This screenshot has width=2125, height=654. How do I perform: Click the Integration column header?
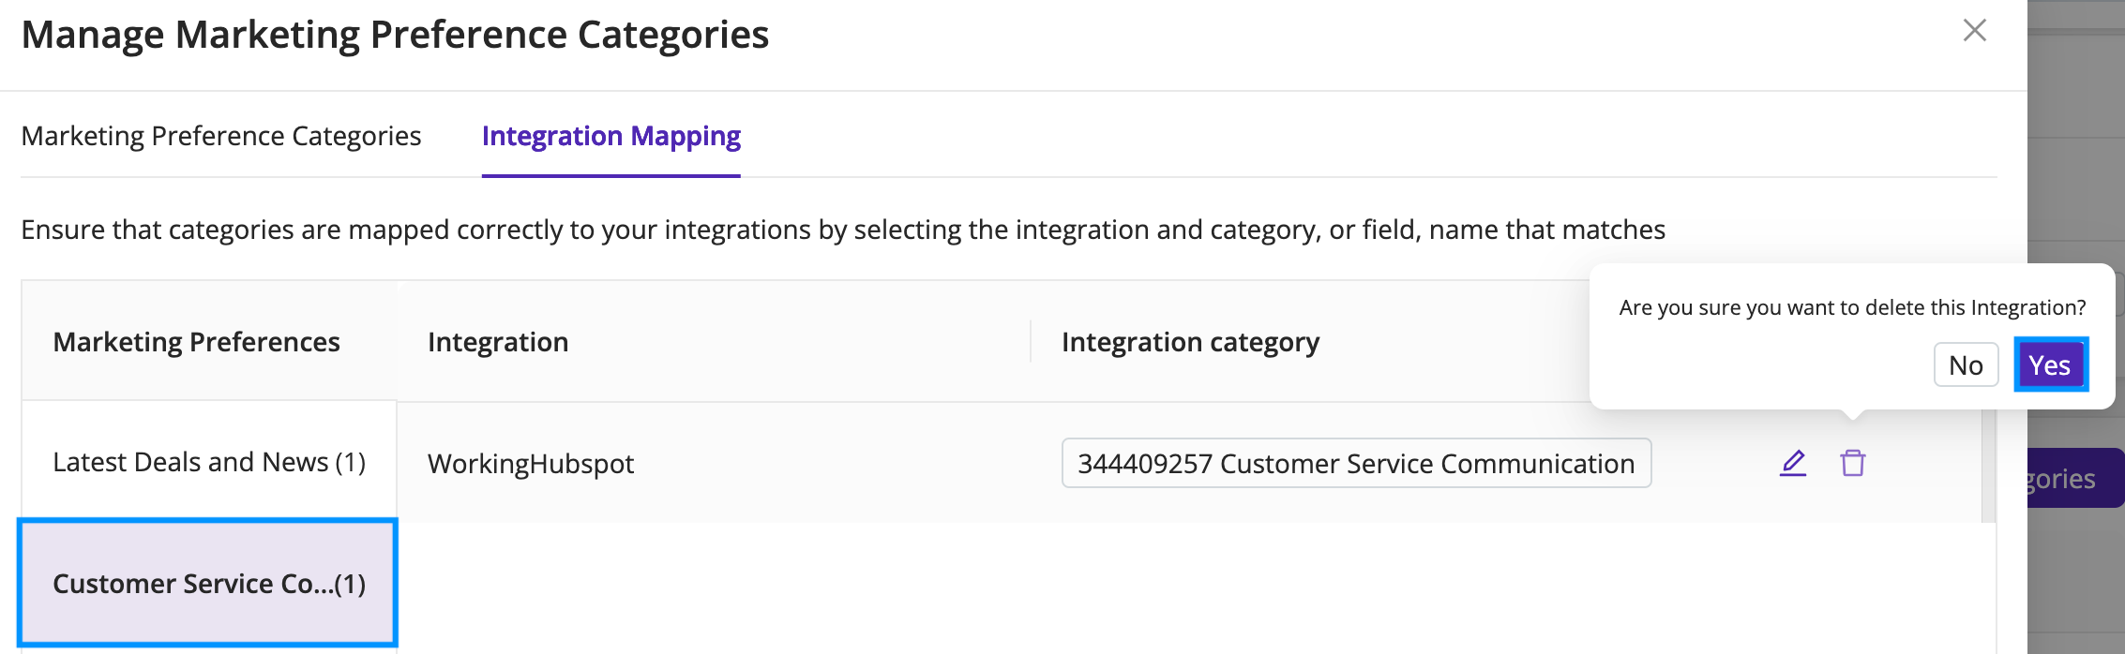498,342
